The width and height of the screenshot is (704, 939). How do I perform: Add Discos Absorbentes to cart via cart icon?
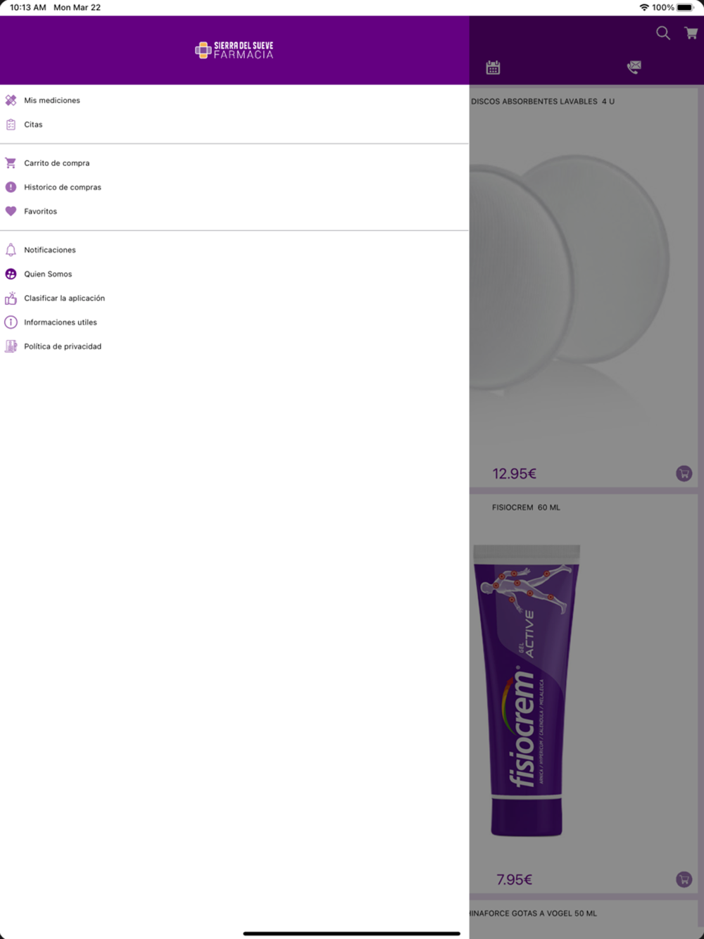tap(684, 474)
